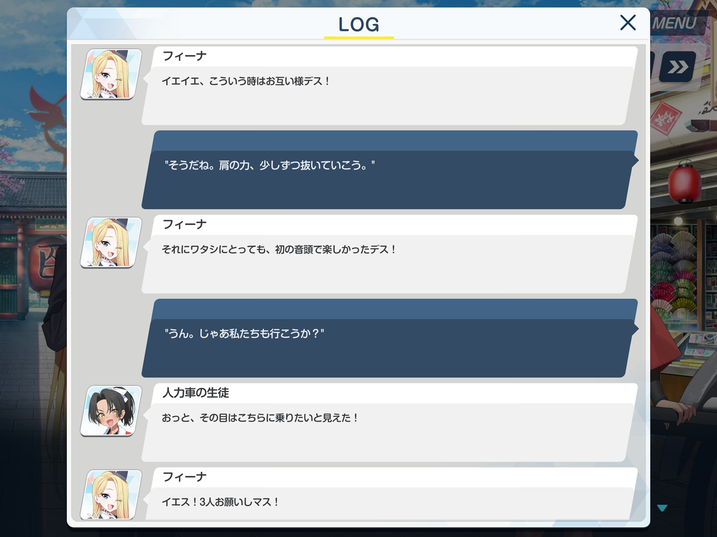Click the red lantern in the background
717x537 pixels.
[x=685, y=182]
